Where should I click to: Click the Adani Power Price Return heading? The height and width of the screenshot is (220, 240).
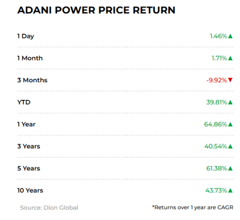96,10
